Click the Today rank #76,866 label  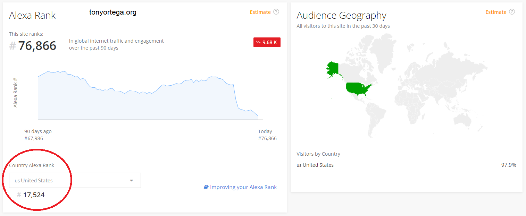tap(267, 138)
